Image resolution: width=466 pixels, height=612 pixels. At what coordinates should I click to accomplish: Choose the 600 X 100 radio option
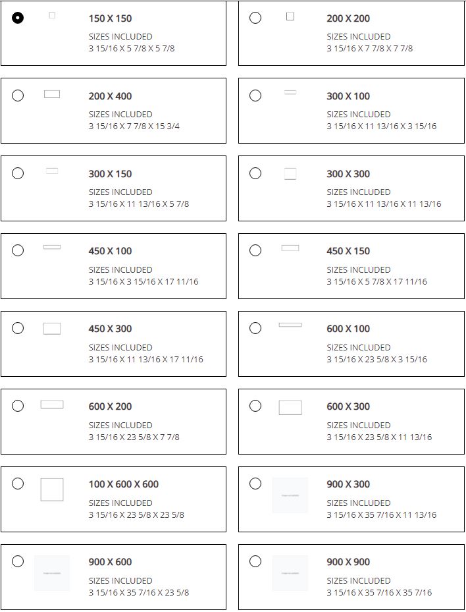pyautogui.click(x=255, y=328)
